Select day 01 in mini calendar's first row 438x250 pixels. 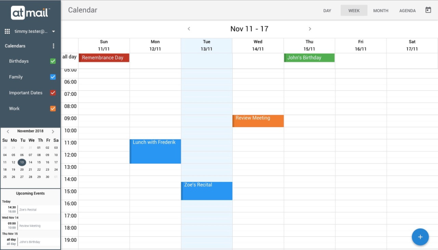point(39,148)
